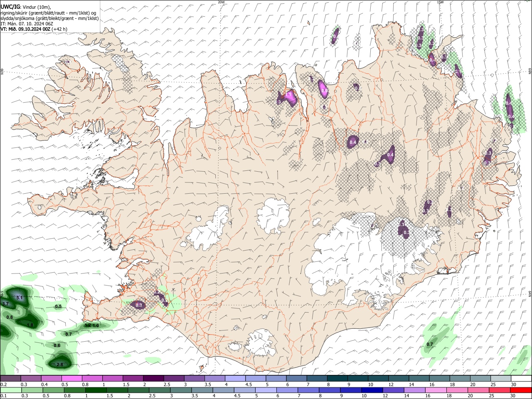Click the dark purple 2 swatch, upper legend
The width and height of the screenshot is (532, 399).
pyautogui.click(x=153, y=379)
